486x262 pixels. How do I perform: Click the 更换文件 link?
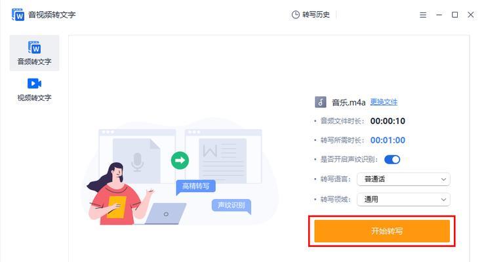(x=384, y=102)
